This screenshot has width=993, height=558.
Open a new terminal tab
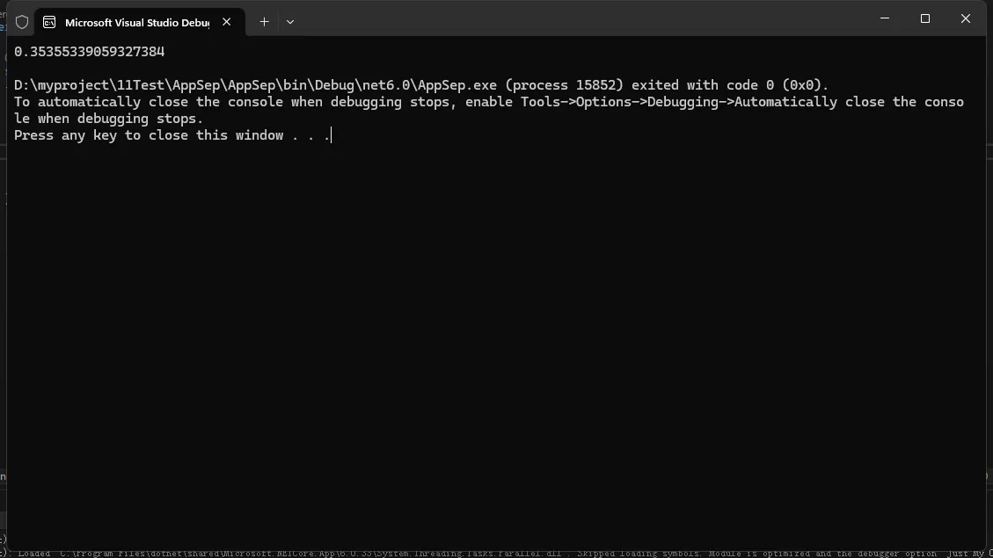[264, 22]
